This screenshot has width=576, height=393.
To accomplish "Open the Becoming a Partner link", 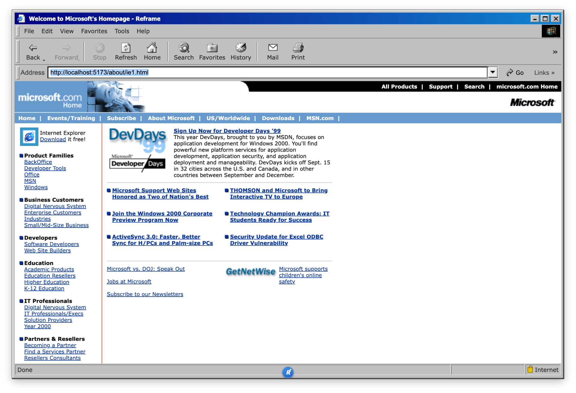I will coord(50,346).
